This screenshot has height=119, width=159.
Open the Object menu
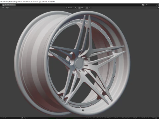(x=8, y=8)
